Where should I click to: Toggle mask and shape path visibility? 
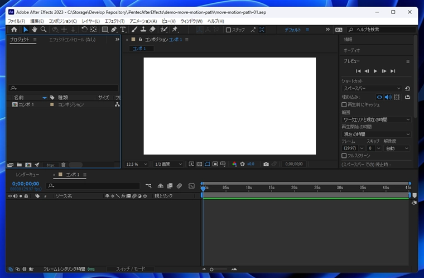[207, 164]
